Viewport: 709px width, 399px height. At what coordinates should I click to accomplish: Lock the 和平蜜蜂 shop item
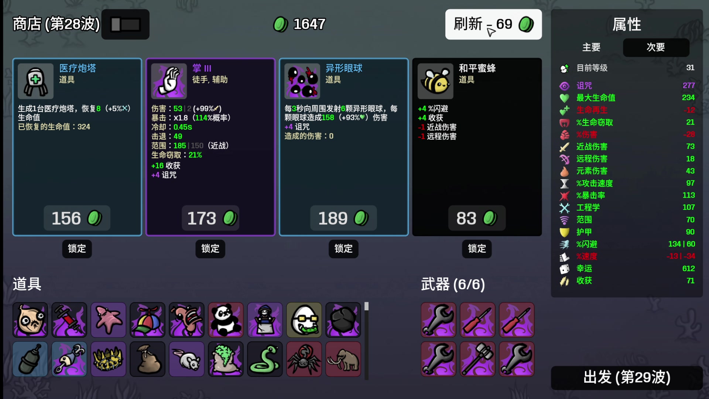[477, 249]
